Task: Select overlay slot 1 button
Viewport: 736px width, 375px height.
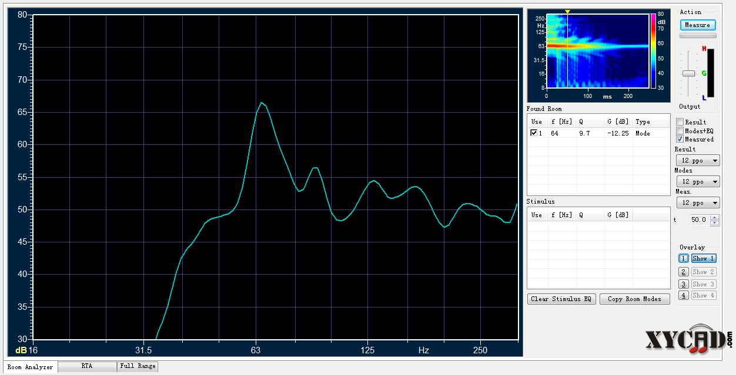Action: (684, 258)
